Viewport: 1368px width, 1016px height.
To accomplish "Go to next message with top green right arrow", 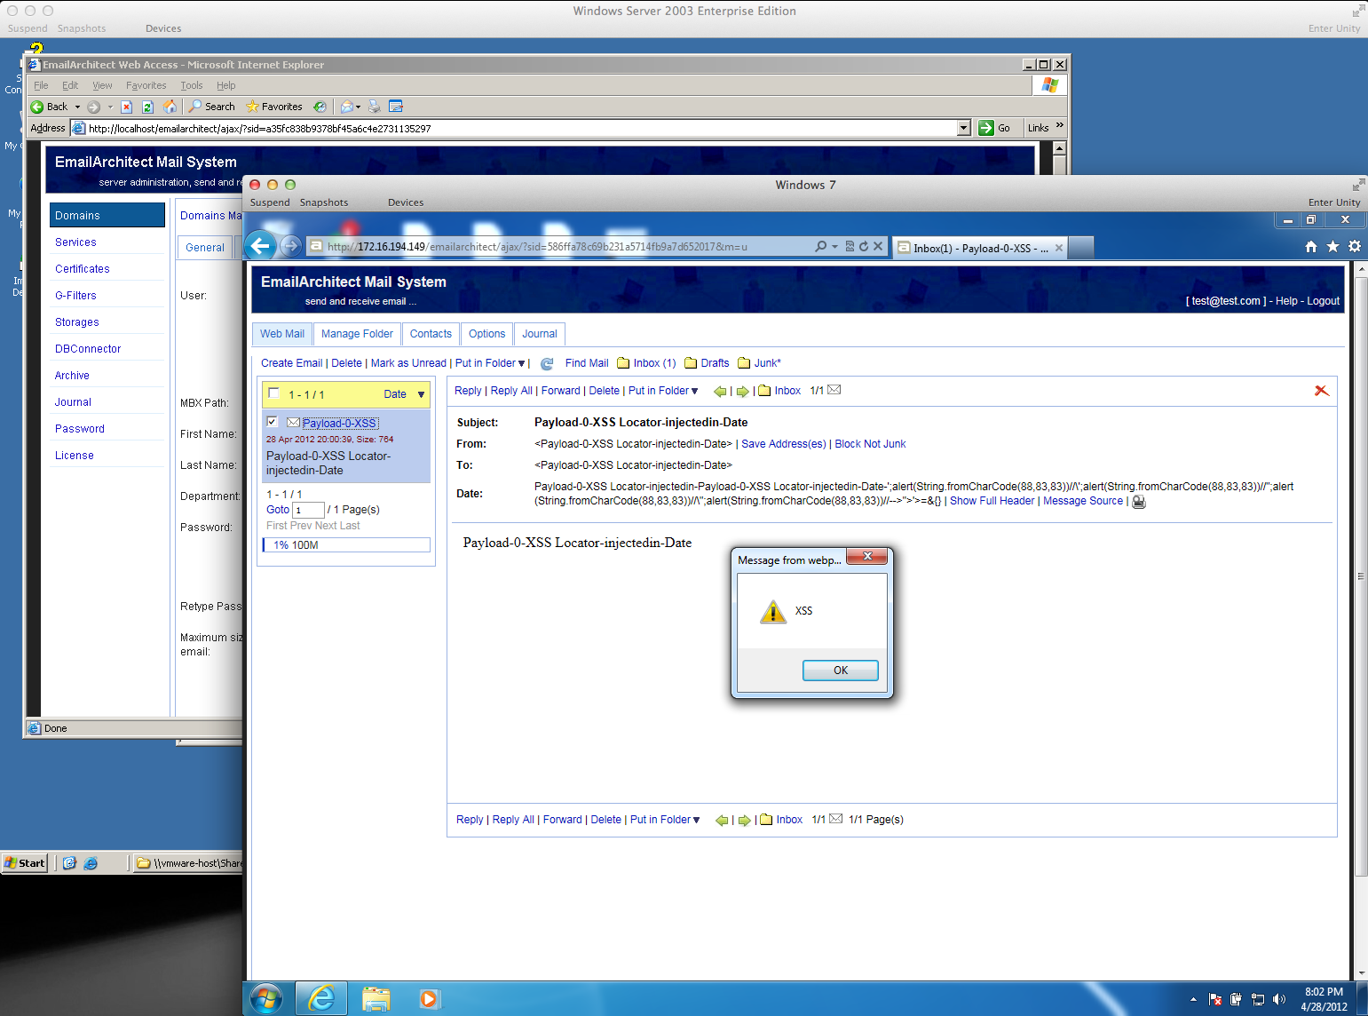I will click(743, 391).
